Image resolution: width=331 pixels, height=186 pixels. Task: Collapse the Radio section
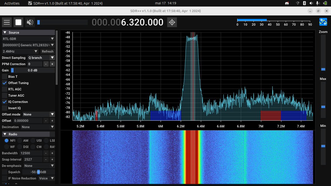click(26, 134)
